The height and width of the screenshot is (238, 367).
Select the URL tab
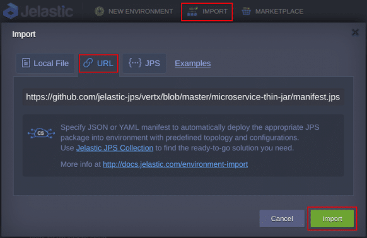click(98, 64)
